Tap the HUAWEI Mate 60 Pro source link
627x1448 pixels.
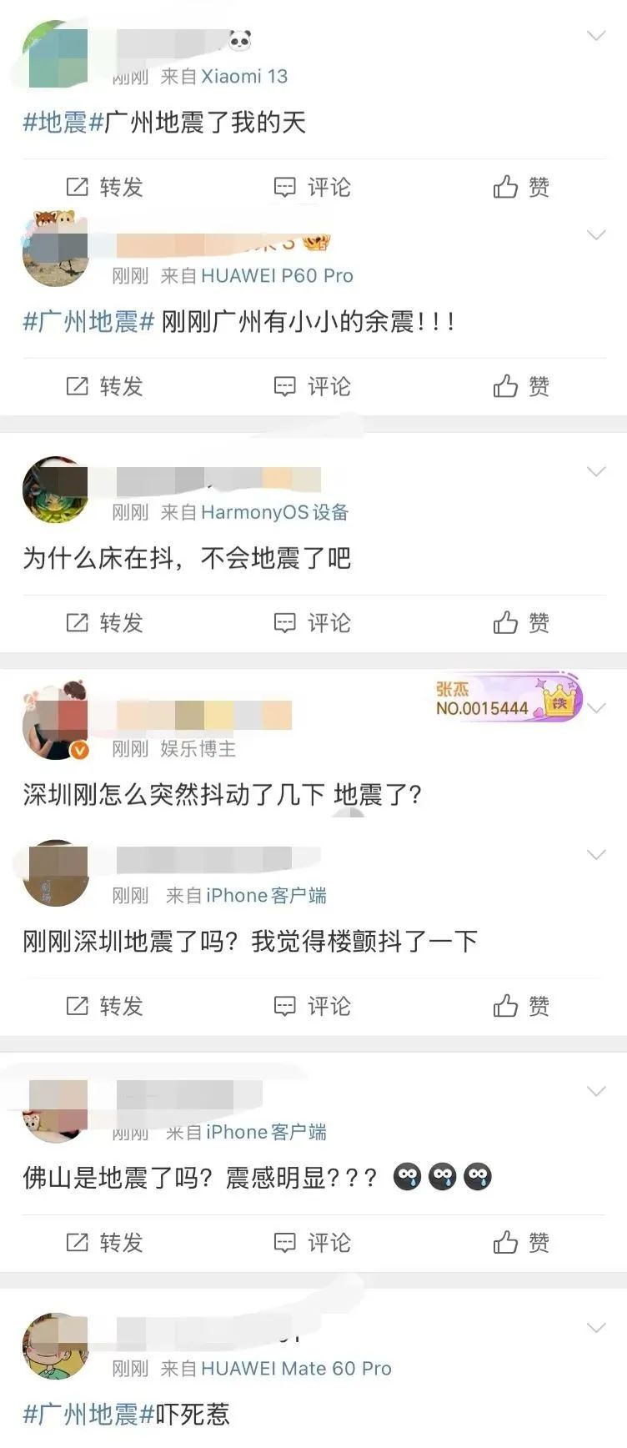tap(296, 1368)
